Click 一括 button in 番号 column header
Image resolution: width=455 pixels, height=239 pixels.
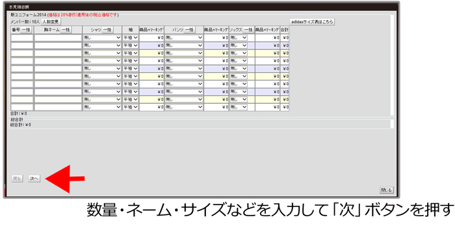[26, 30]
